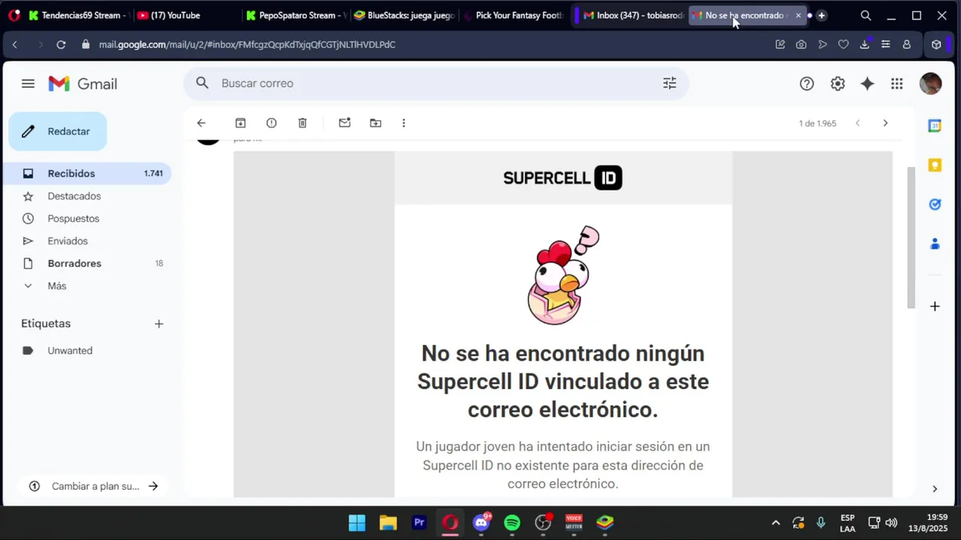
Task: Open Windows Start menu
Action: pyautogui.click(x=357, y=523)
